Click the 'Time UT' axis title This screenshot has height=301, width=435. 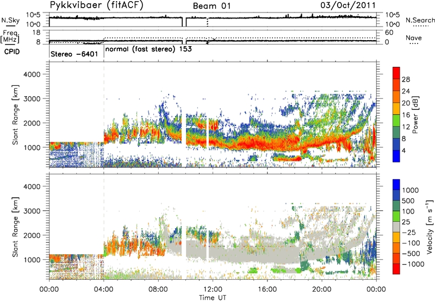[x=213, y=298]
